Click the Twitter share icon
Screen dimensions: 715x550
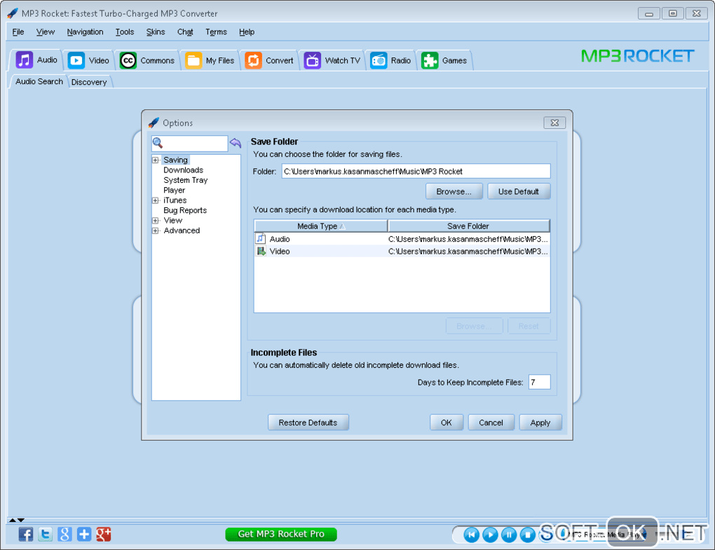point(45,534)
